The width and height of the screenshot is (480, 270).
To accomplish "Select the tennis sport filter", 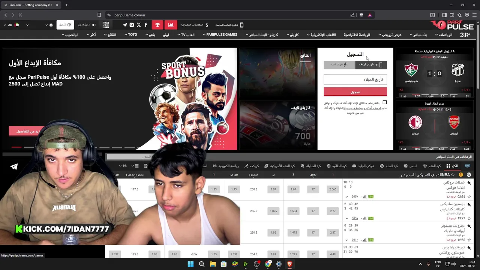I will point(410,166).
